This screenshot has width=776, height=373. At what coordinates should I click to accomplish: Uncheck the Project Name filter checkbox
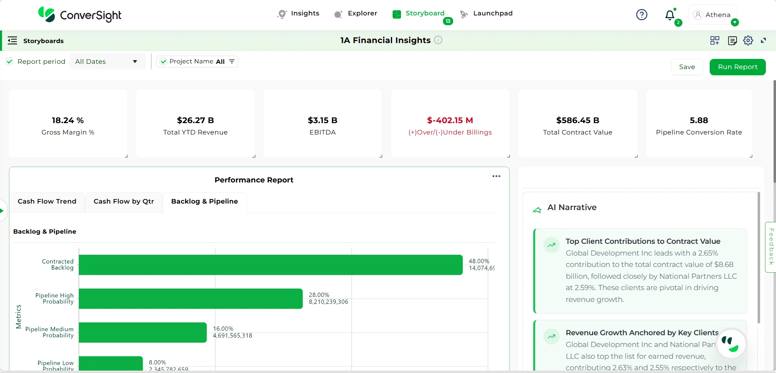(163, 61)
